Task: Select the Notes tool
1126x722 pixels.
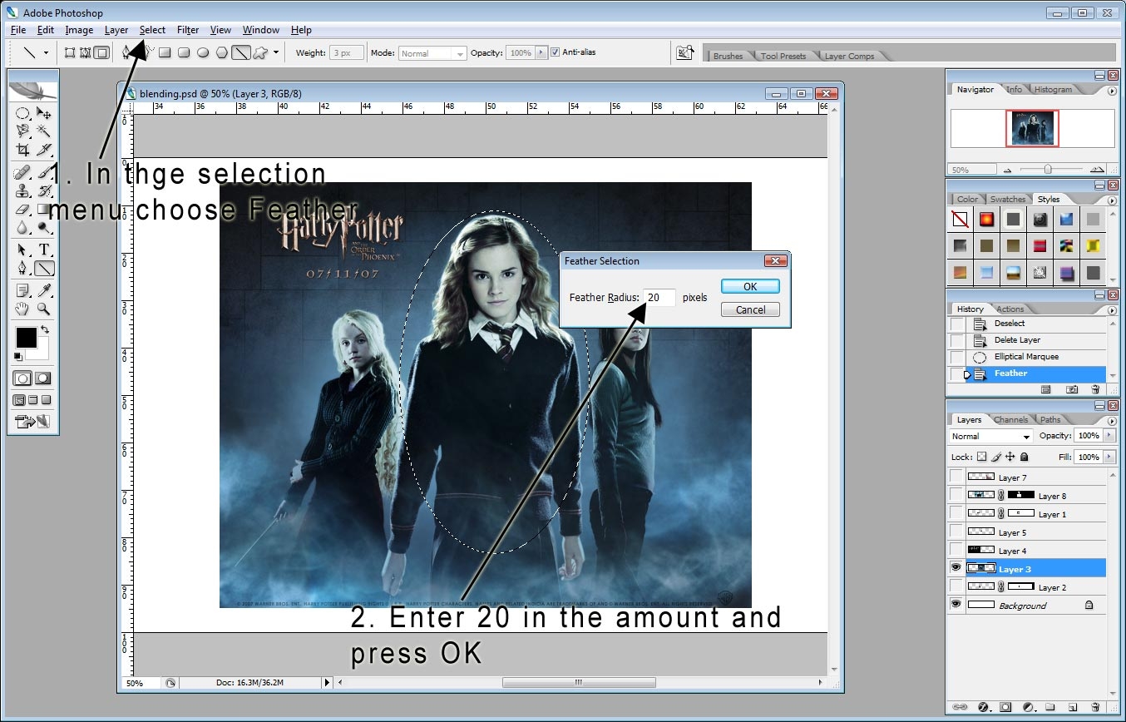Action: 23,290
